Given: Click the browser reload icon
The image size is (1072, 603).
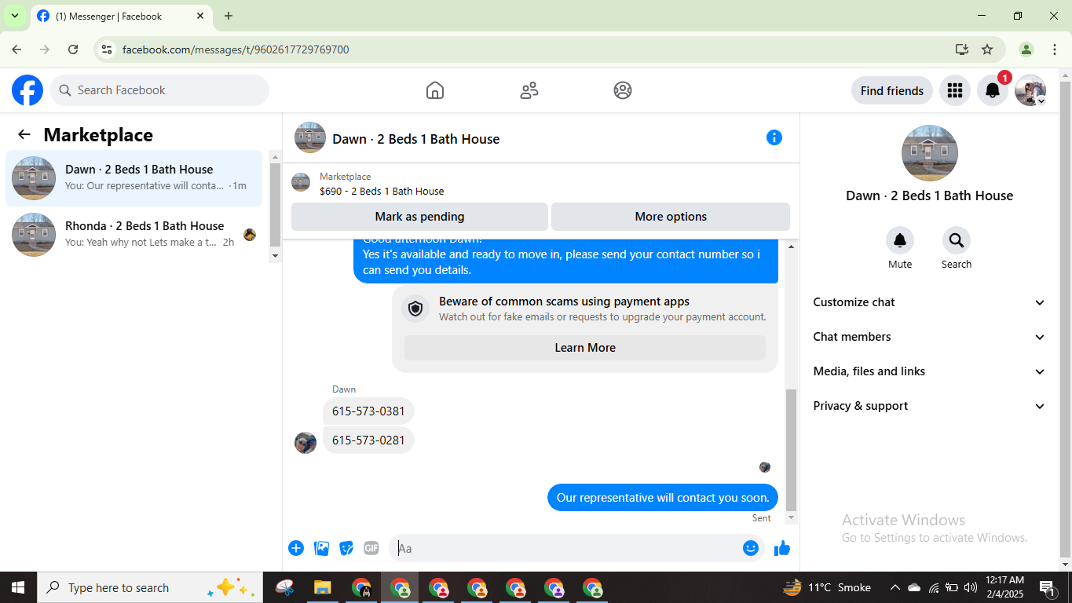Looking at the screenshot, I should click(x=73, y=49).
